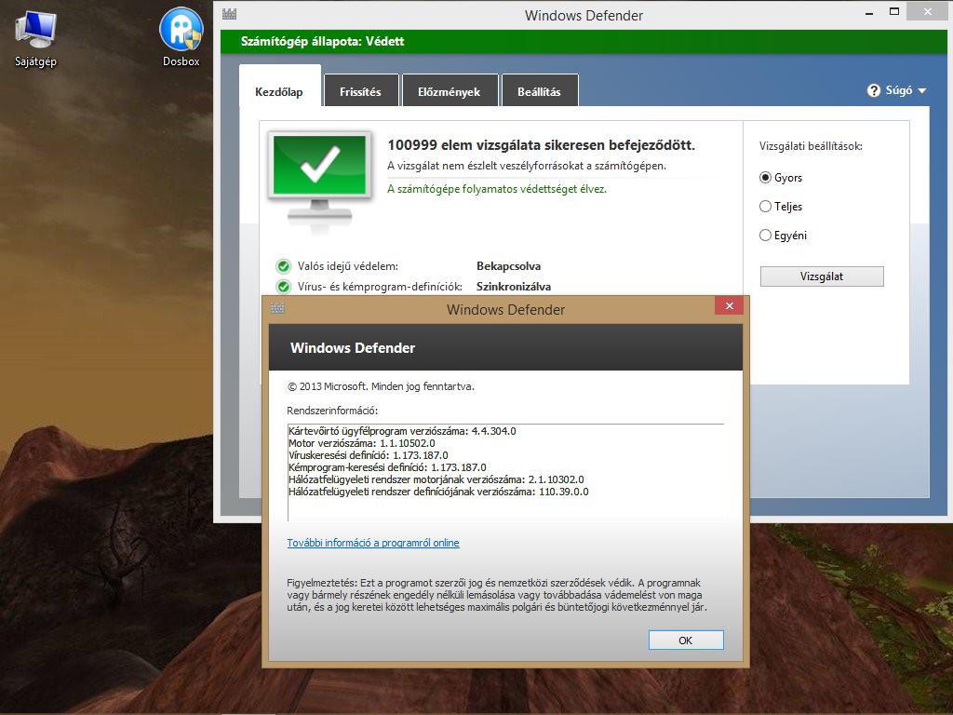Screen dimensions: 953x715
Task: Click the folyamatos védettséget élvez message
Action: pyautogui.click(x=497, y=189)
